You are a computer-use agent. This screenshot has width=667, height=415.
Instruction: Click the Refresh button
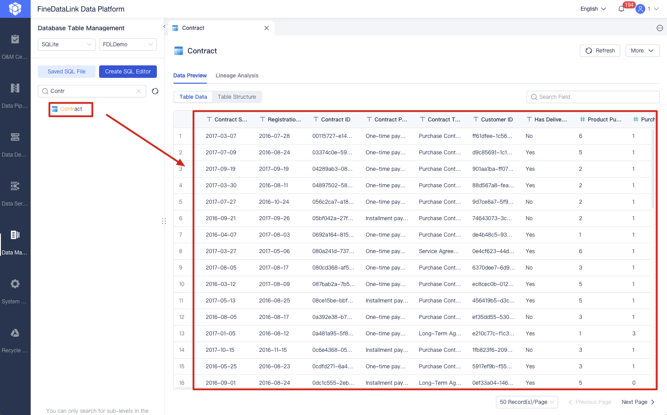tap(600, 51)
